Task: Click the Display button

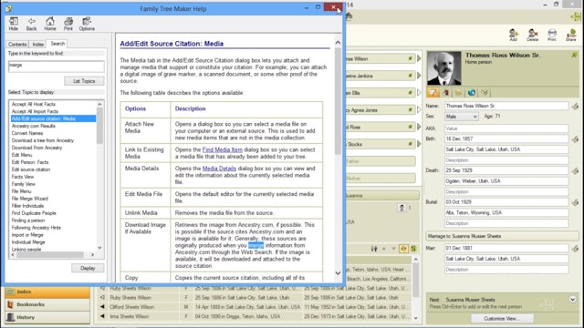Action: (88, 268)
